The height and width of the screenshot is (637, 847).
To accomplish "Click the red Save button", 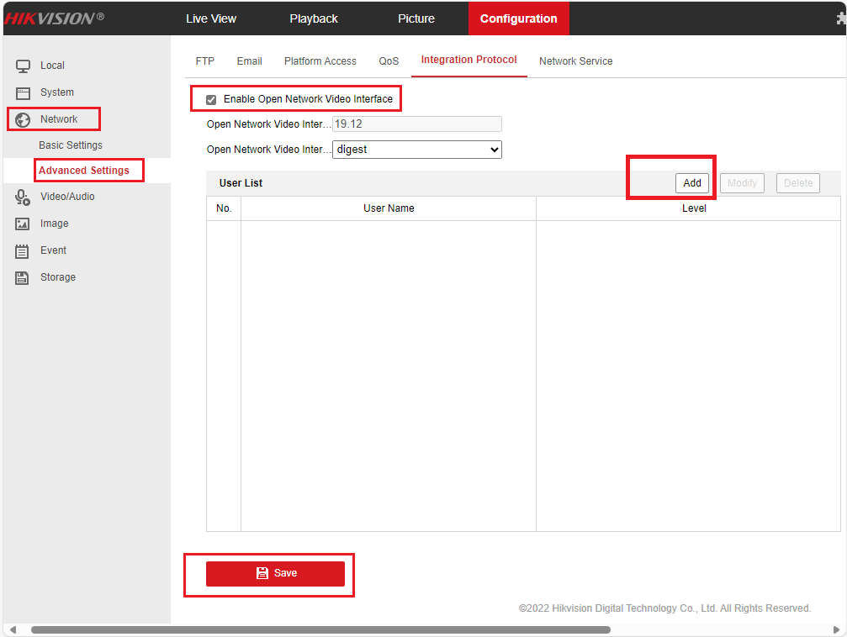I will (x=275, y=573).
